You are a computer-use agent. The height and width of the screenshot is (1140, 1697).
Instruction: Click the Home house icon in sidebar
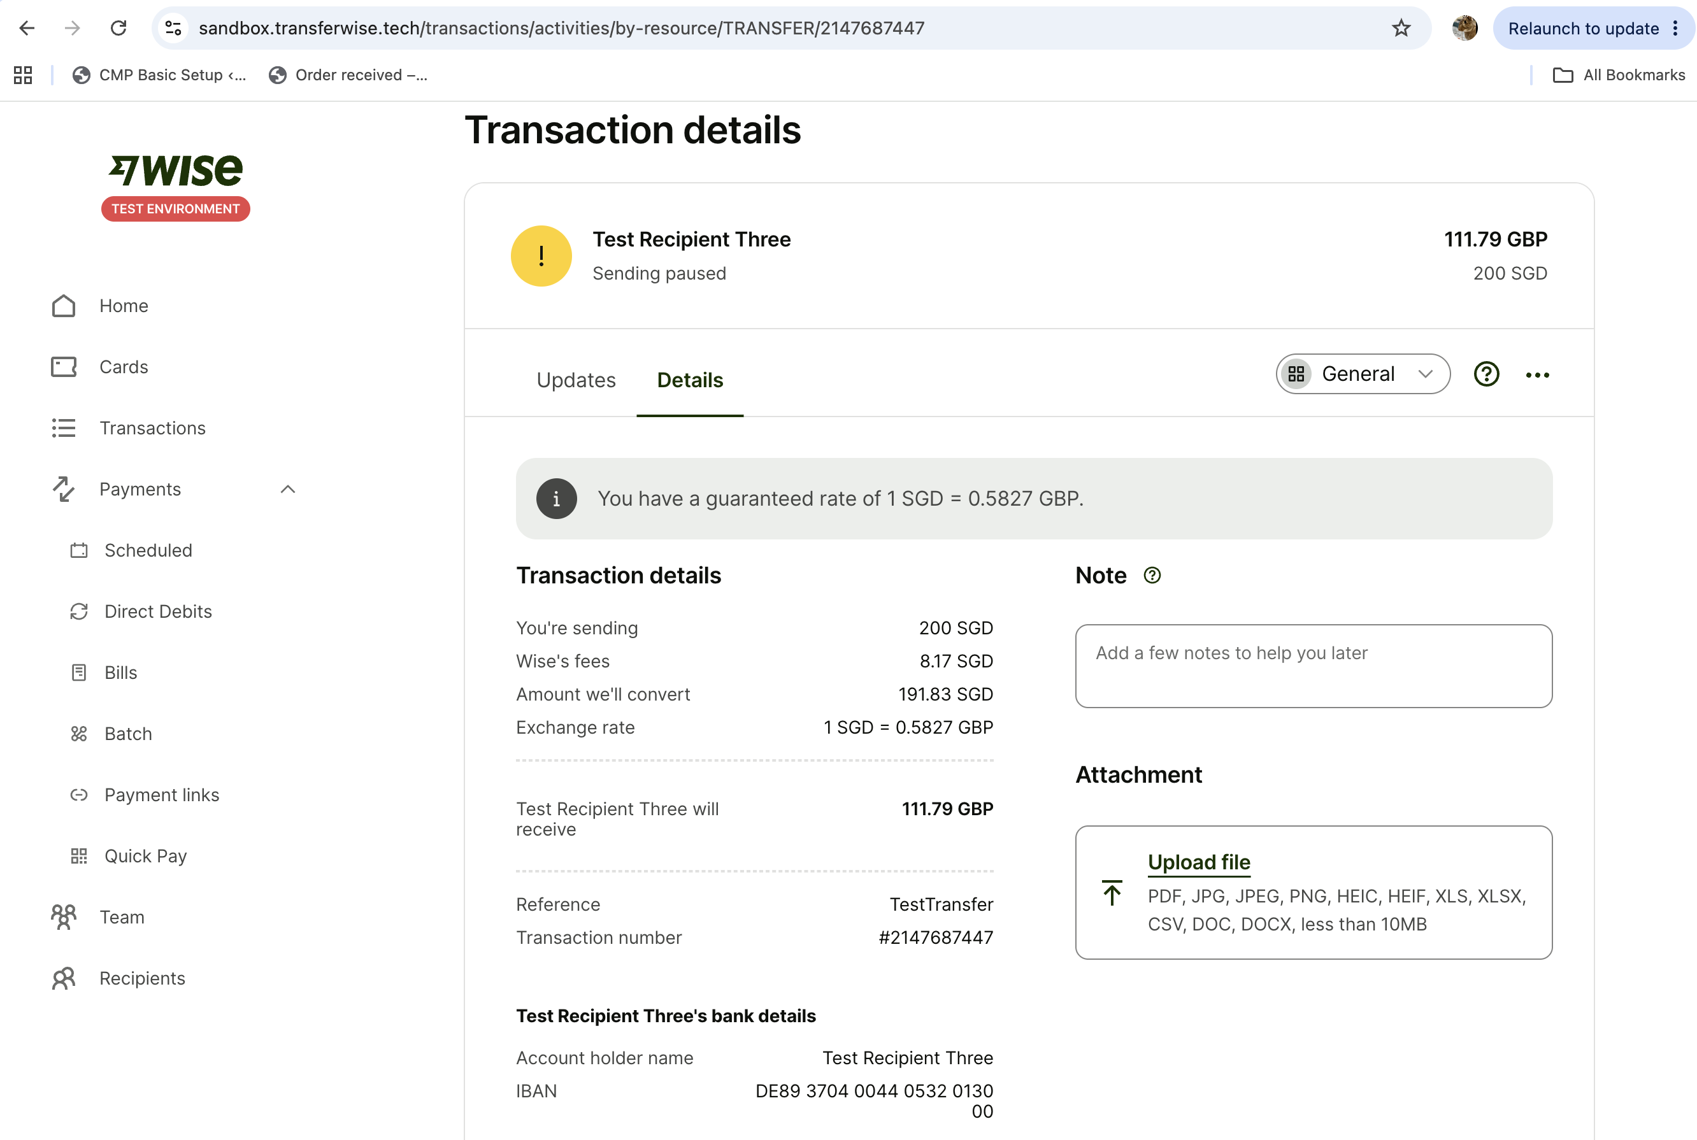pyautogui.click(x=64, y=306)
